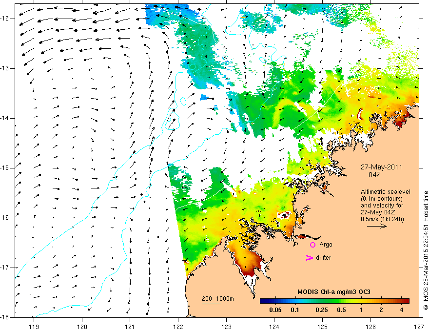This screenshot has width=429, height=332.
Task: Click the longitude axis label 121
Action: (x=130, y=327)
